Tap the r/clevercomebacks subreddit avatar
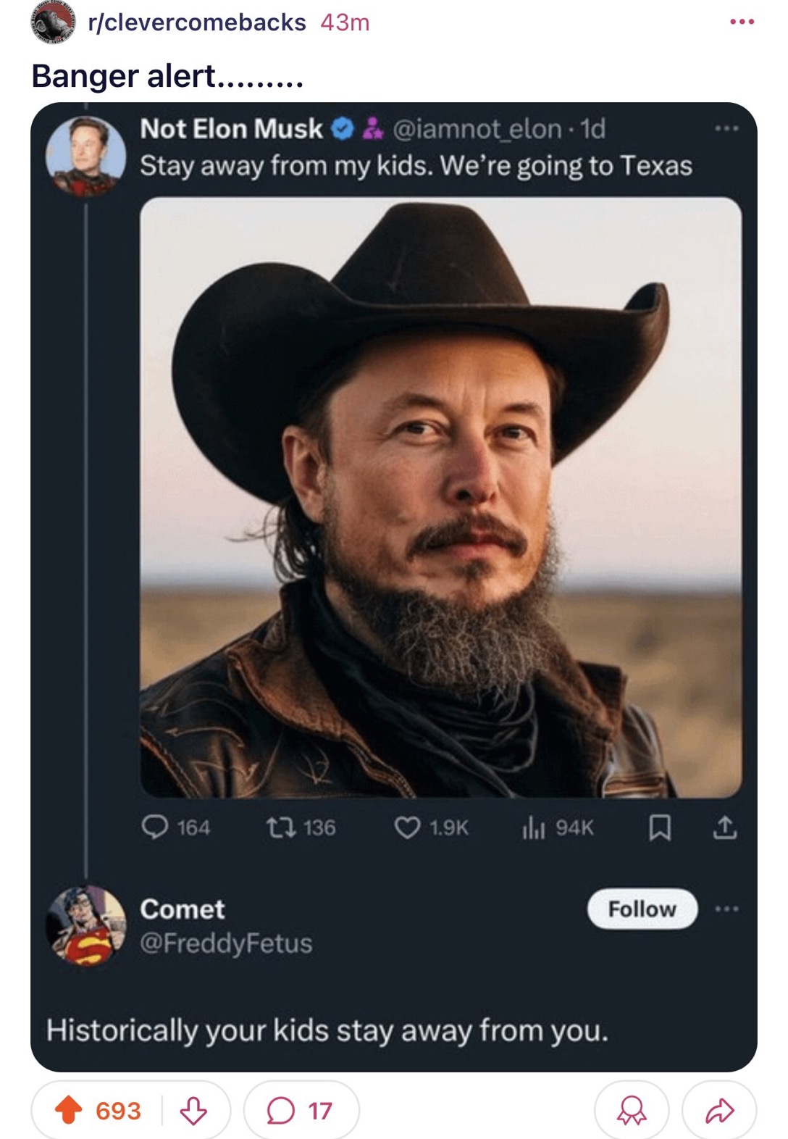 pos(52,22)
